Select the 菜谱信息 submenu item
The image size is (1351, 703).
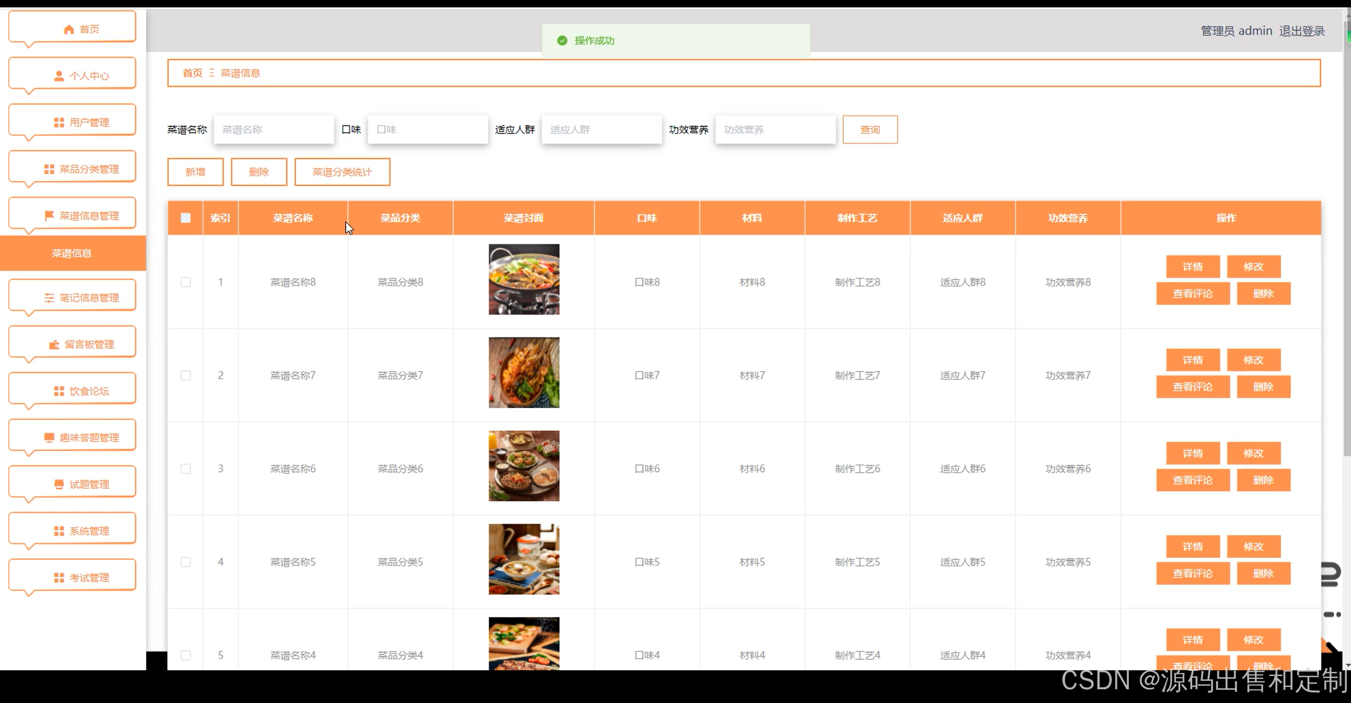tap(72, 253)
